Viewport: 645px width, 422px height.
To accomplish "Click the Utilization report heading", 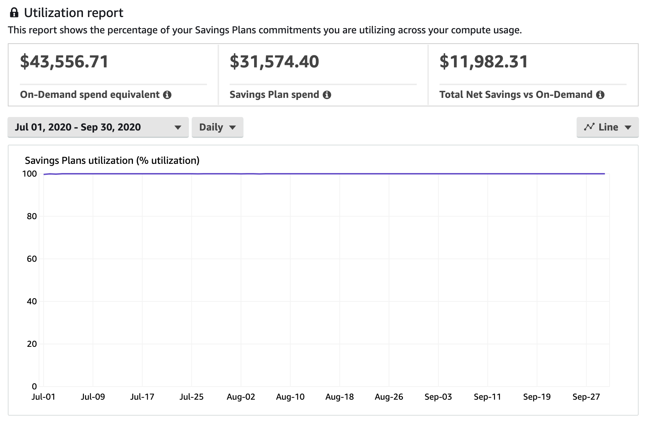I will [x=74, y=13].
